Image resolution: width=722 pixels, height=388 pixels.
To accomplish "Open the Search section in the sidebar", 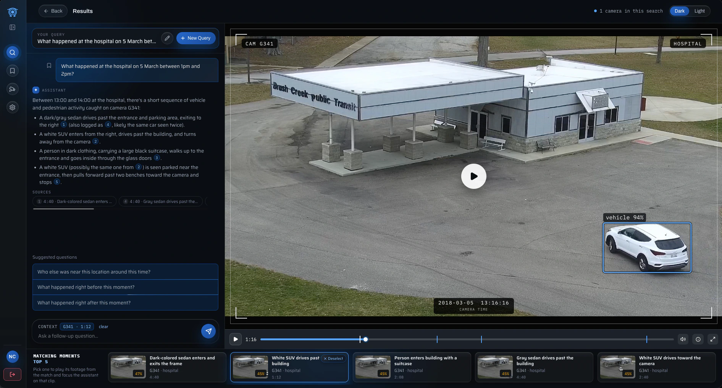I will [12, 53].
